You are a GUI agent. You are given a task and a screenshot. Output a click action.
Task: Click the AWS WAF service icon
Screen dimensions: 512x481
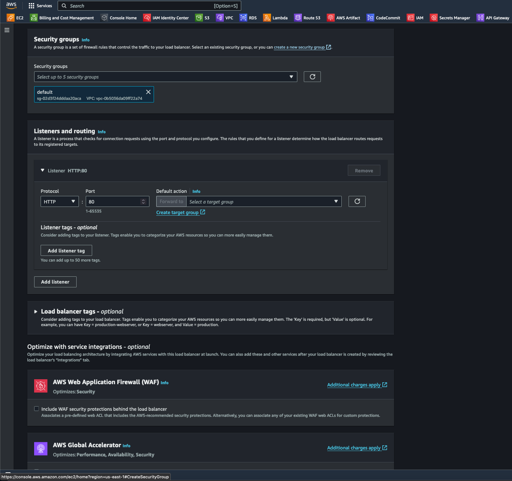point(41,386)
